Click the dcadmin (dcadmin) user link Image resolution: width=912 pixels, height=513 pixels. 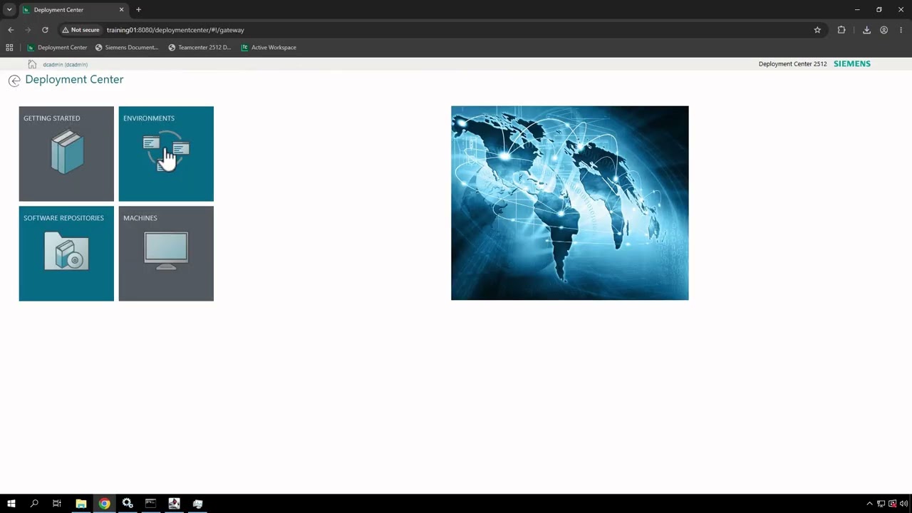pyautogui.click(x=65, y=64)
